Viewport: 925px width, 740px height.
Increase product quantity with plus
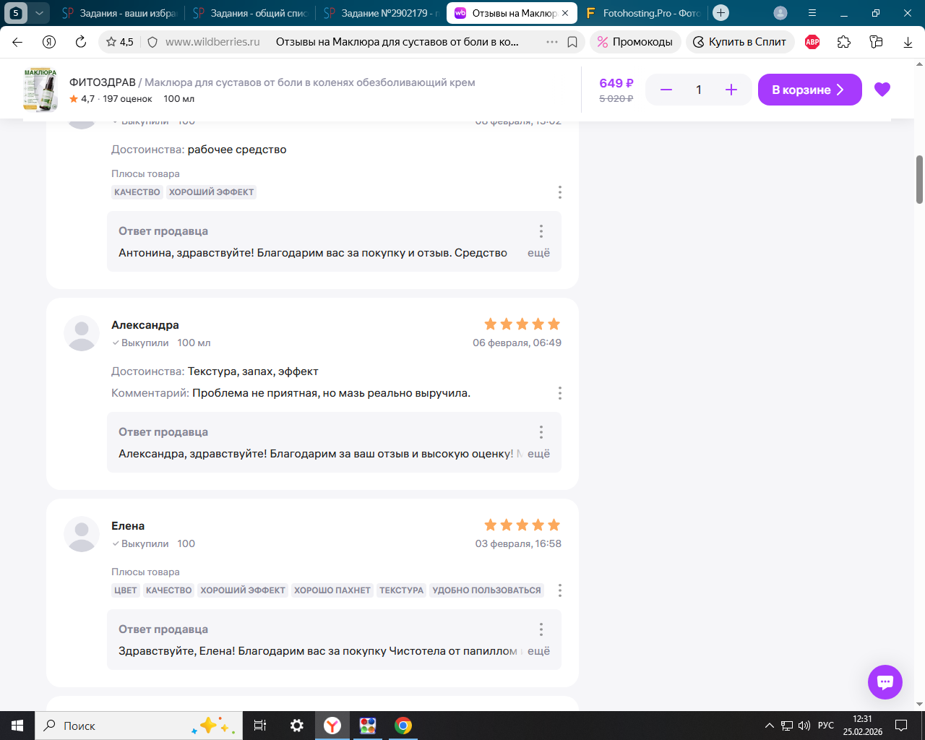pos(731,90)
